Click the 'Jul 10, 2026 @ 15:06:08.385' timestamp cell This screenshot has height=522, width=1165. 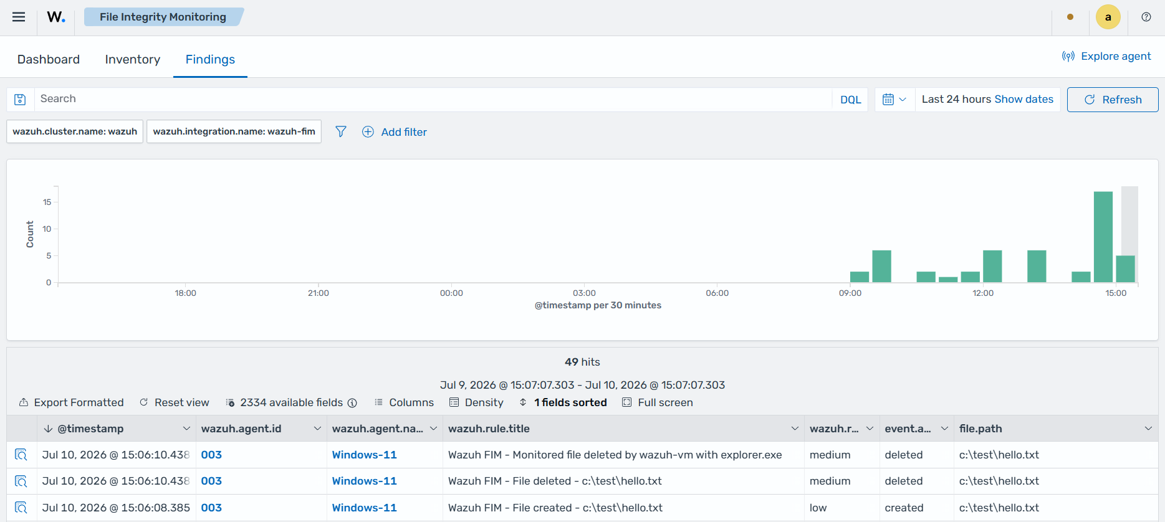pyautogui.click(x=116, y=508)
